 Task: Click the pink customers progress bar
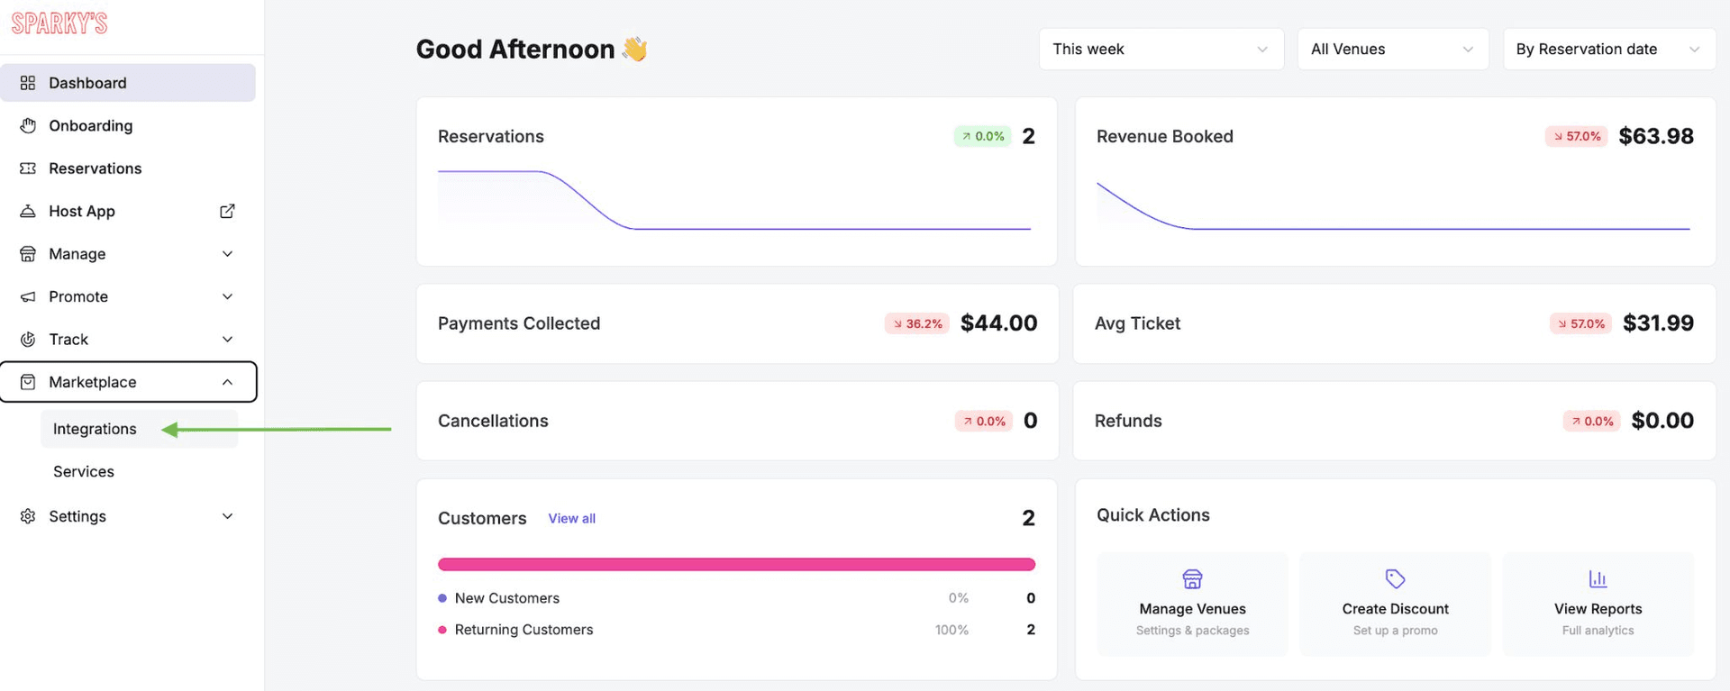pyautogui.click(x=736, y=565)
